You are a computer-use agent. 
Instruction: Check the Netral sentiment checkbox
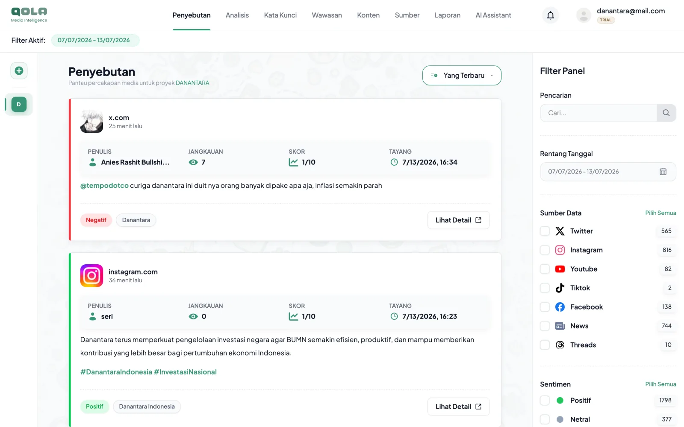545,419
